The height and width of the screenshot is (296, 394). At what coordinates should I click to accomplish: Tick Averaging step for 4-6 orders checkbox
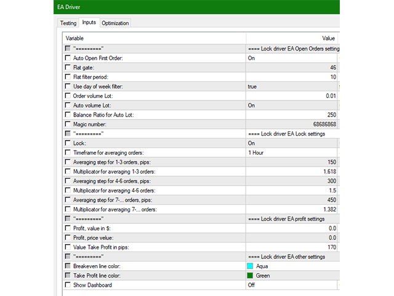click(68, 181)
